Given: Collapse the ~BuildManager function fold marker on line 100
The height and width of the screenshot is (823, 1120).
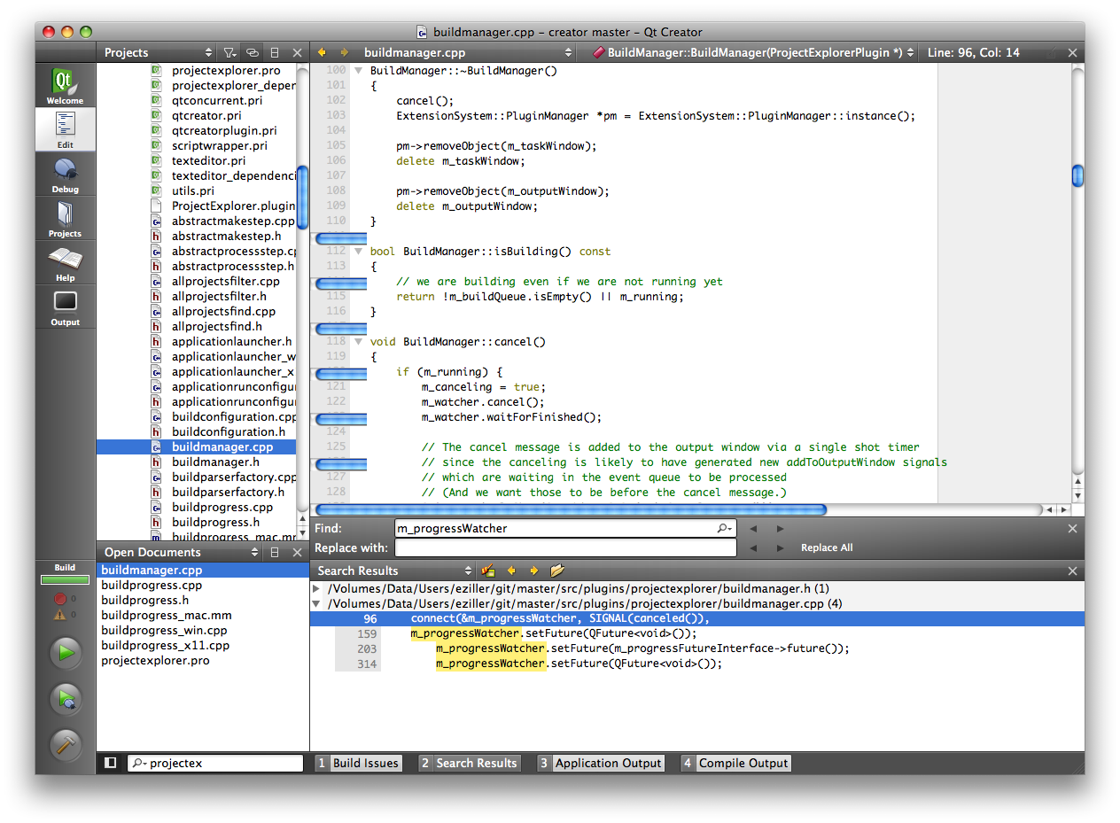Looking at the screenshot, I should [x=358, y=71].
